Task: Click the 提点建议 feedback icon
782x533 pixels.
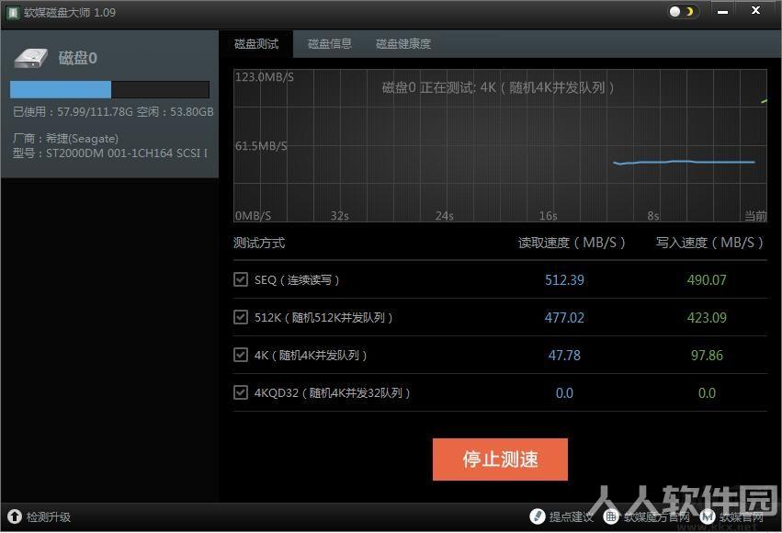Action: click(x=538, y=516)
